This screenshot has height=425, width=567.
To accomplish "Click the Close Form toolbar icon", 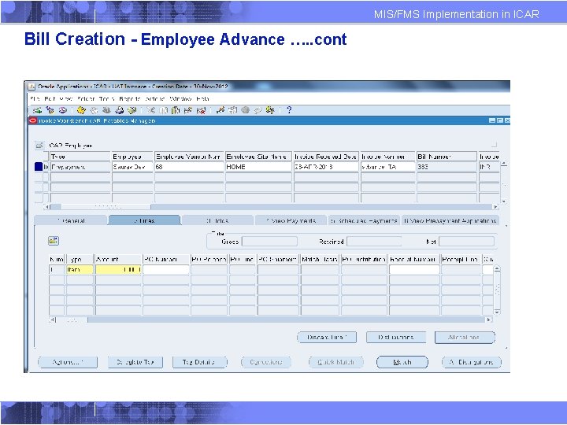I will [x=132, y=110].
